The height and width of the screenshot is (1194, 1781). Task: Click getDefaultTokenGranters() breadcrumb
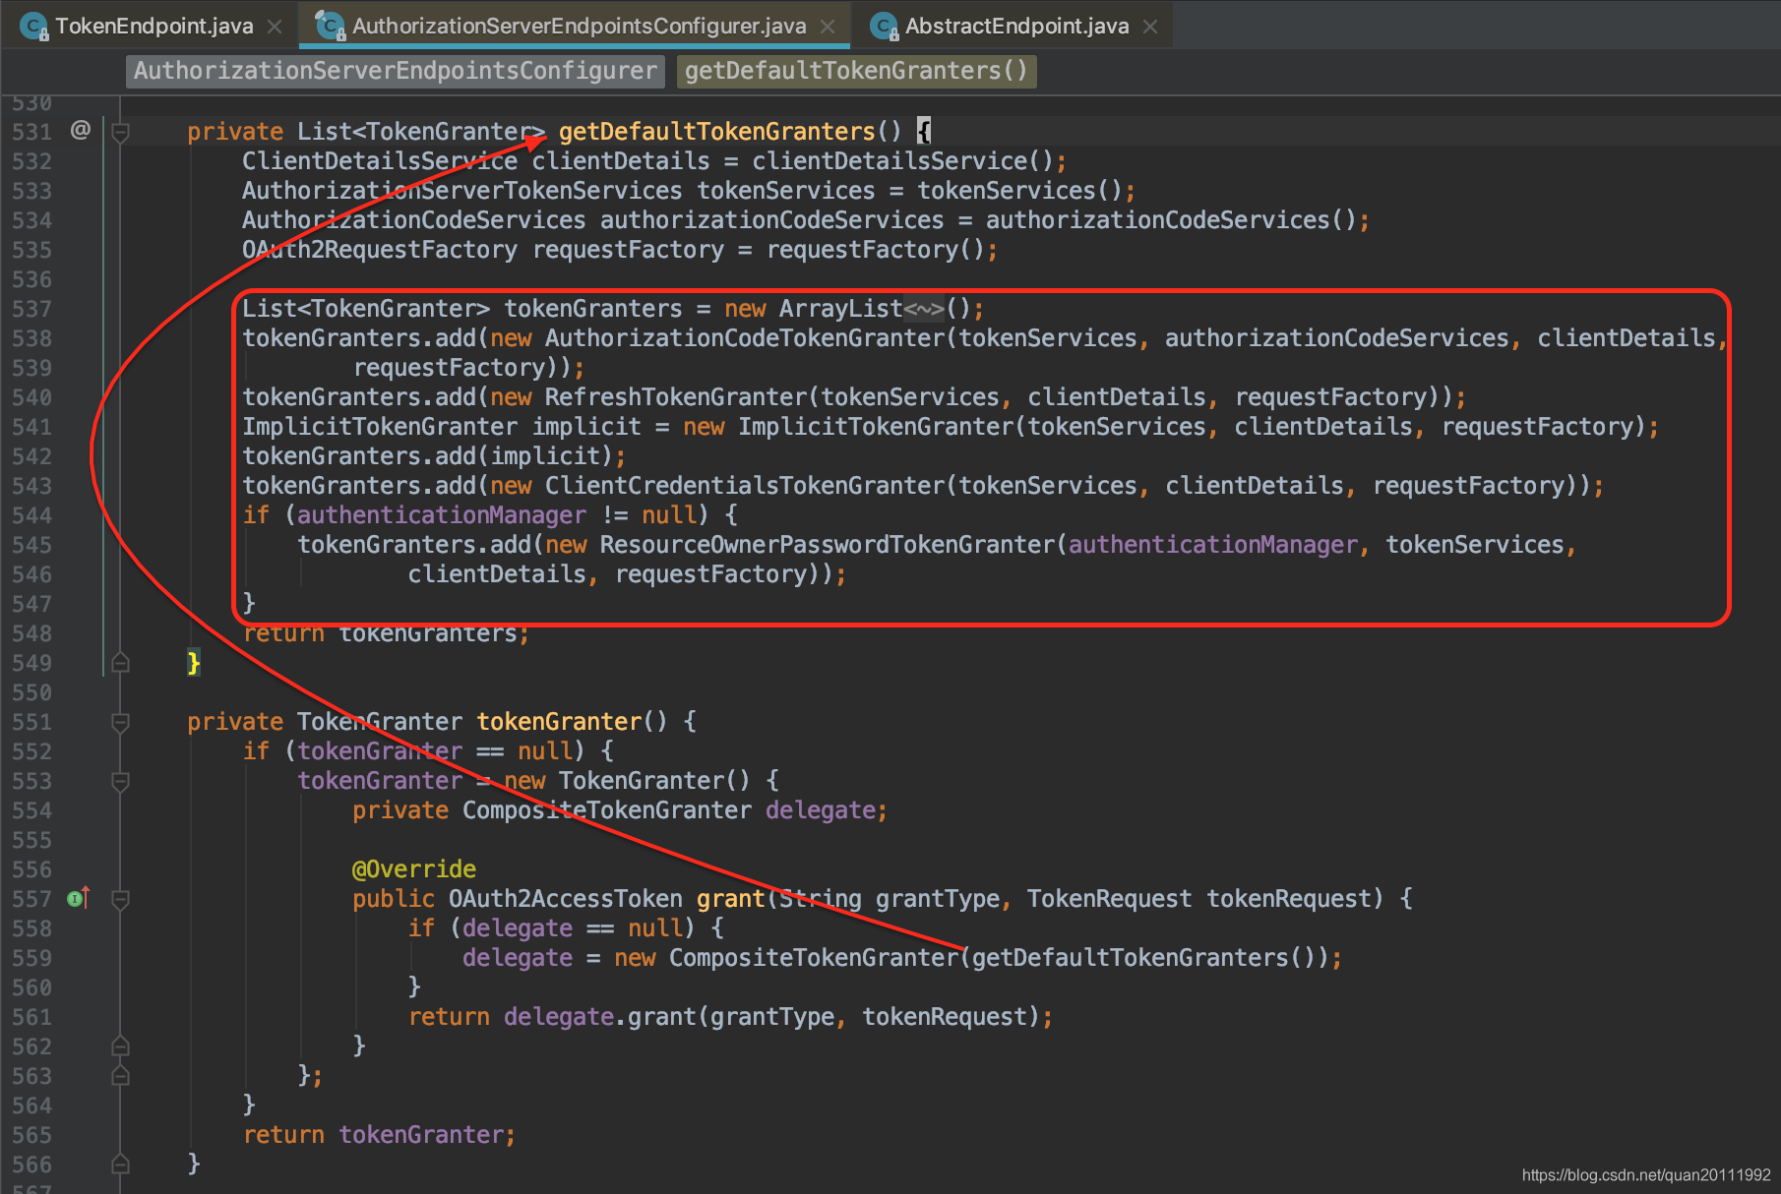856,71
